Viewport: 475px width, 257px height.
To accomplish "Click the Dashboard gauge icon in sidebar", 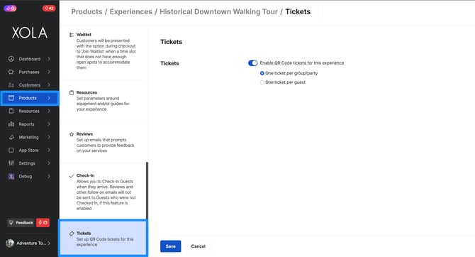I will coord(11,59).
